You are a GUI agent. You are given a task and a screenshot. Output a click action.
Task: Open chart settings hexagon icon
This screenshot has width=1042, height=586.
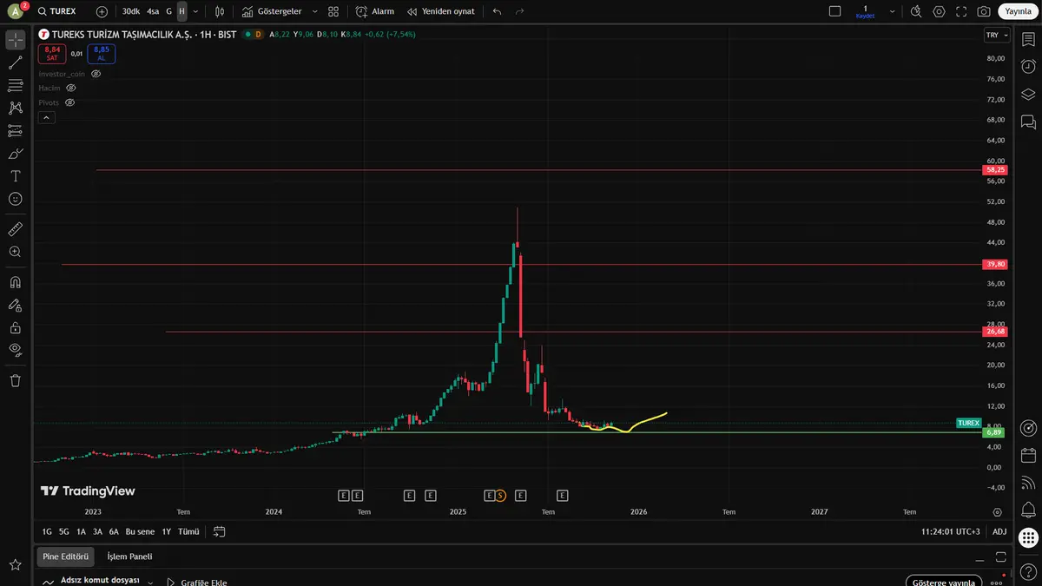point(939,11)
